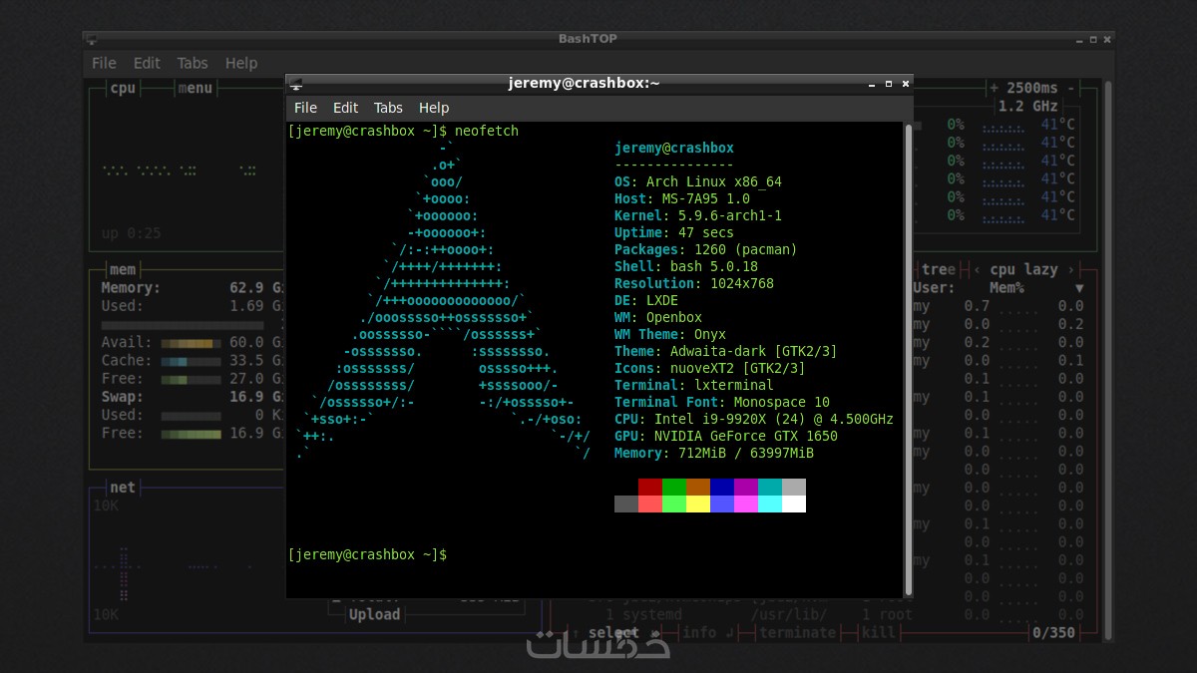The image size is (1197, 673).
Task: Click the 'Memory: 712MiB / 63997MiB' line
Action: coord(714,453)
